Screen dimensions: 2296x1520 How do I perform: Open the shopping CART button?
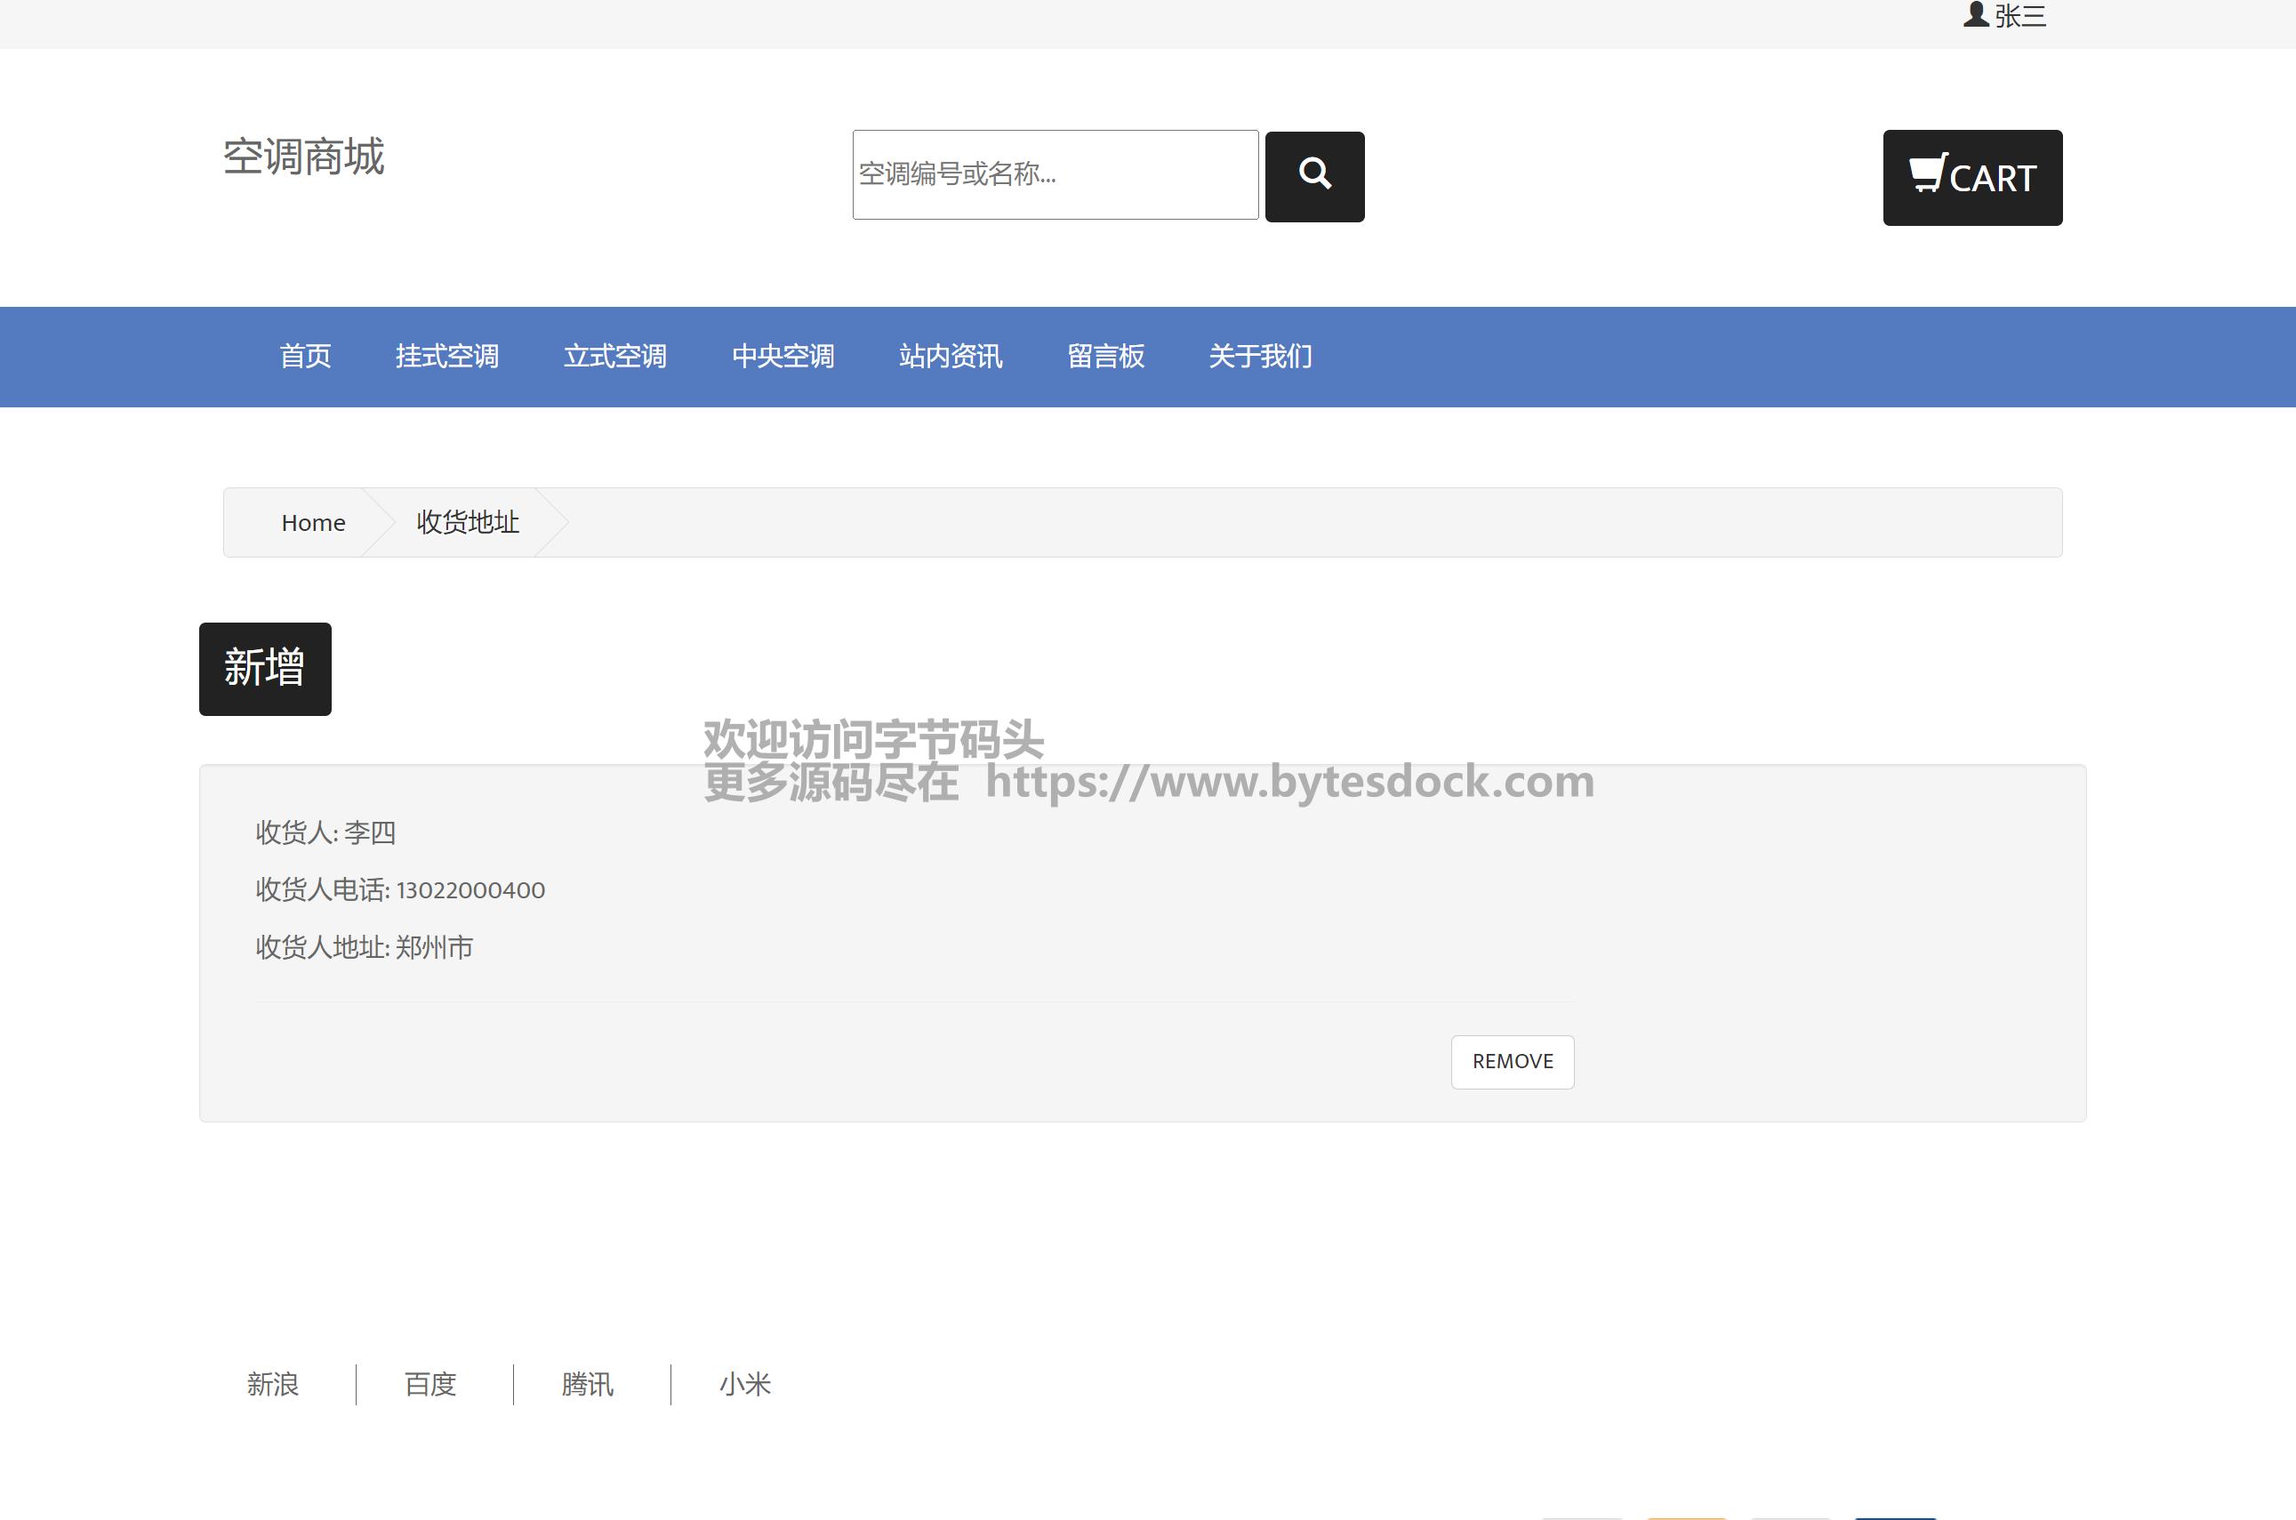[1971, 179]
